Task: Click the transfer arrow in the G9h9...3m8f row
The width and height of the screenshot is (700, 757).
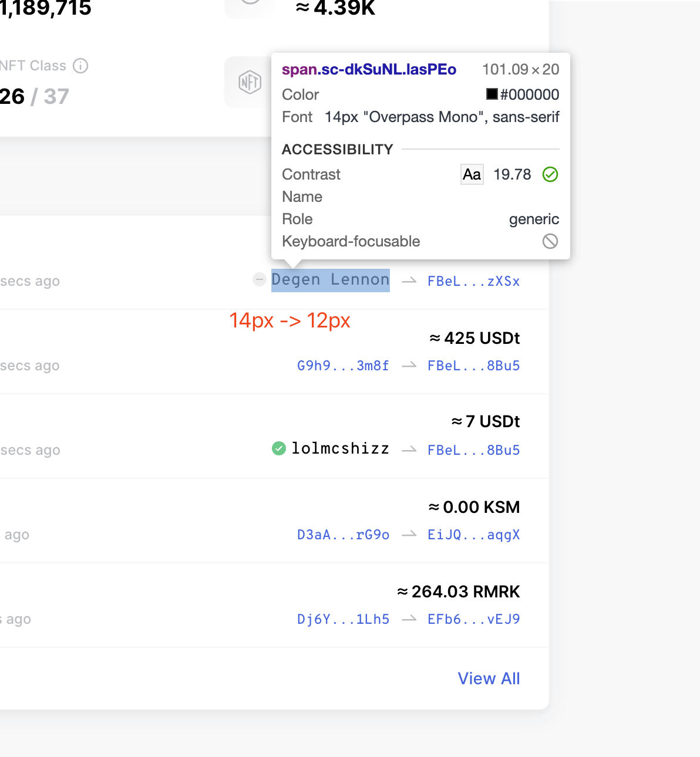Action: pos(409,366)
